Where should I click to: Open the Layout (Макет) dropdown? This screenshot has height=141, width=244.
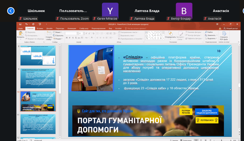(58, 32)
